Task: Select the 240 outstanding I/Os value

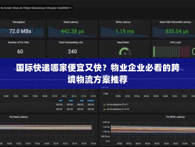Action: pos(73,52)
